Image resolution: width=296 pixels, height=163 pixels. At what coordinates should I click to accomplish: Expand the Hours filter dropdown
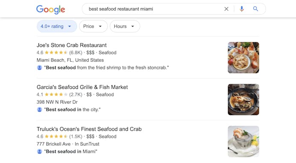pyautogui.click(x=125, y=26)
